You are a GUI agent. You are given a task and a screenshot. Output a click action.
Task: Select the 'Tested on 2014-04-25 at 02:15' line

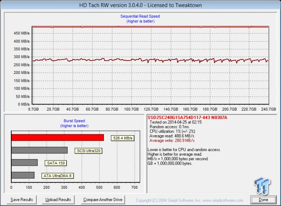tap(176, 122)
